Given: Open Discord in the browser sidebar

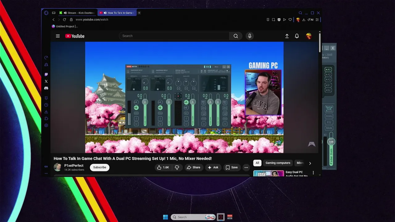Looking at the screenshot, I should pyautogui.click(x=46, y=88).
